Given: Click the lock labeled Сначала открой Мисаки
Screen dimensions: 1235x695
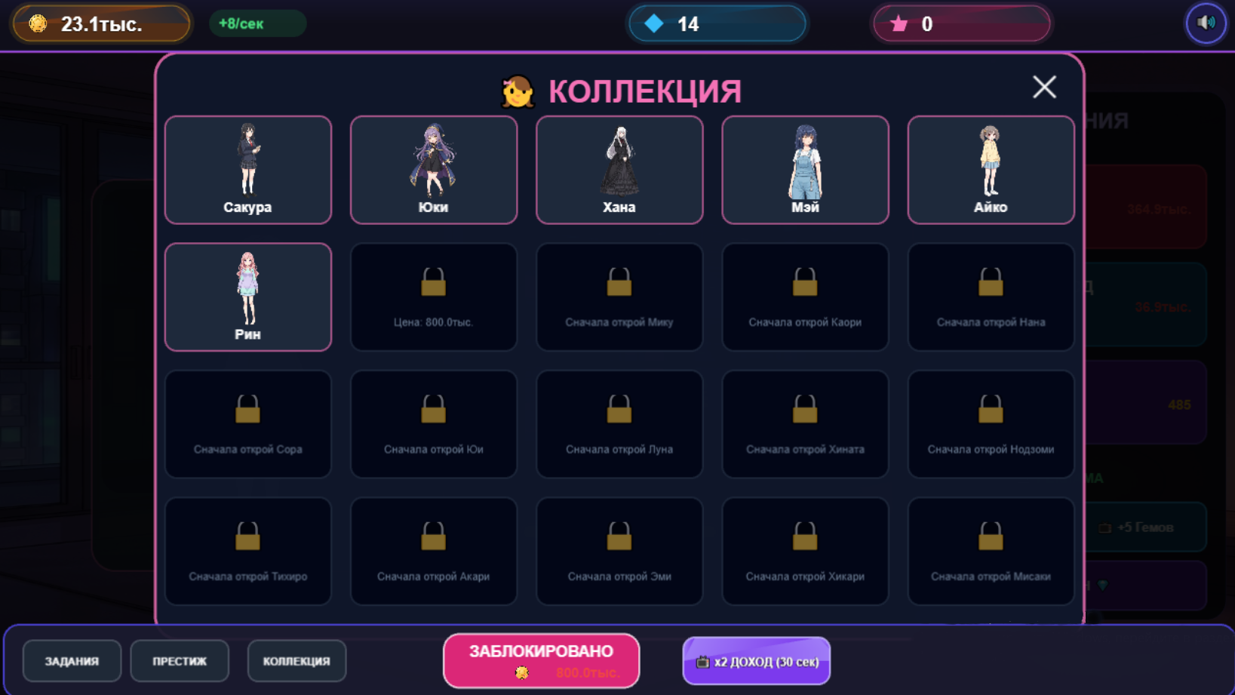Looking at the screenshot, I should tap(991, 551).
